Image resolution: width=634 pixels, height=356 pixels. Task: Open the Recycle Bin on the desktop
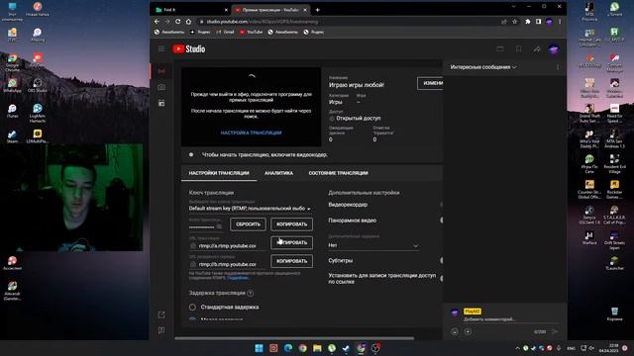pos(614,313)
